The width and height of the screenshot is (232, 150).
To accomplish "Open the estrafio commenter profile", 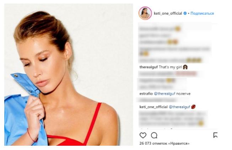I will coord(146,93).
